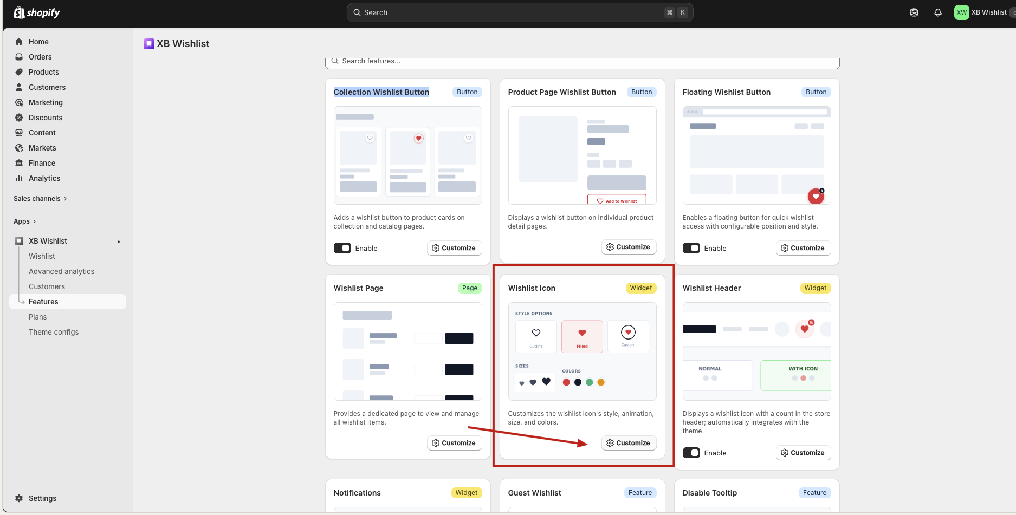Select the Features menu item
The image size is (1016, 515).
[x=68, y=302]
